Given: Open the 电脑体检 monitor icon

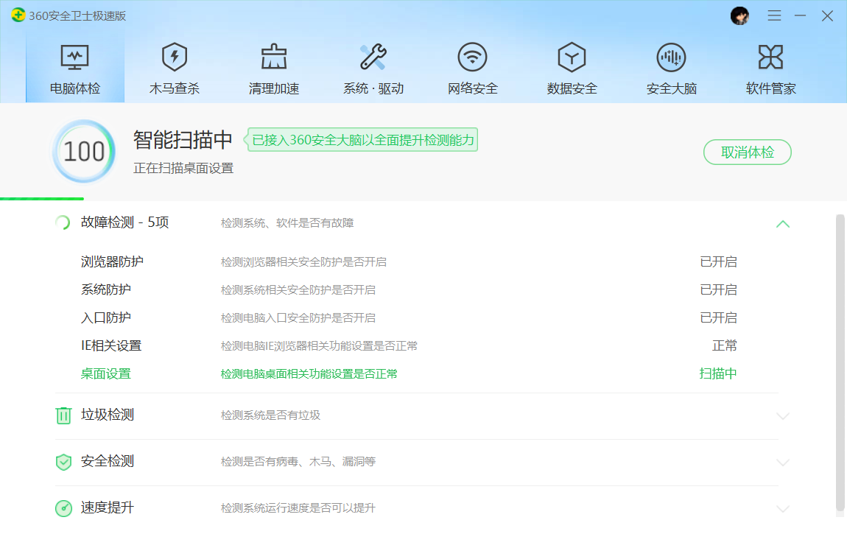Looking at the screenshot, I should (x=74, y=57).
